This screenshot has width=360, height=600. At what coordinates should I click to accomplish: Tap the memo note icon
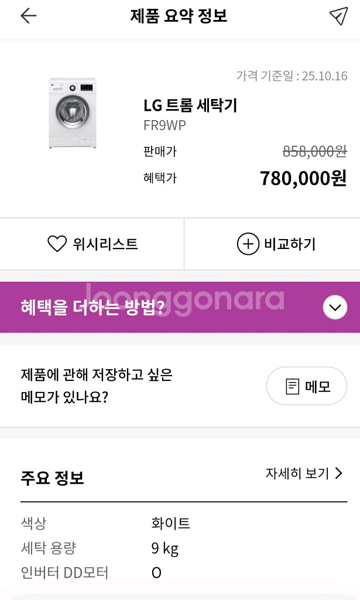click(293, 387)
